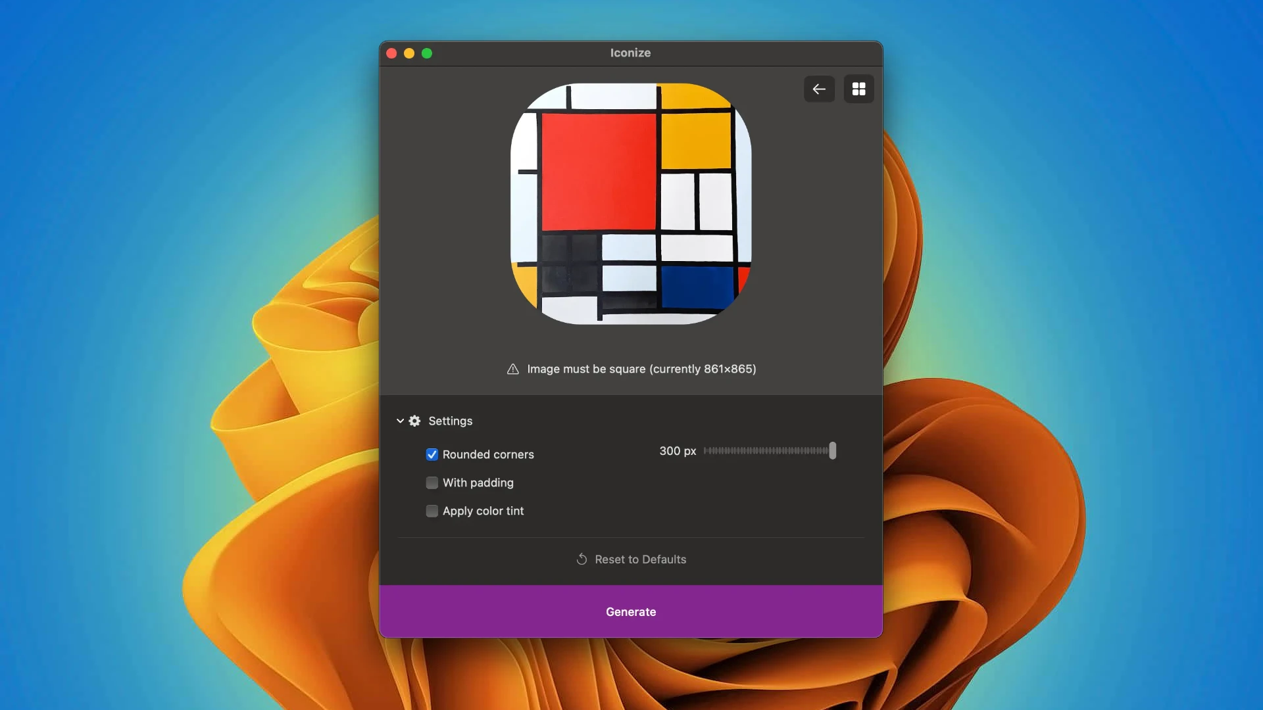The width and height of the screenshot is (1263, 710).
Task: Click the Iconize window title
Action: click(630, 53)
